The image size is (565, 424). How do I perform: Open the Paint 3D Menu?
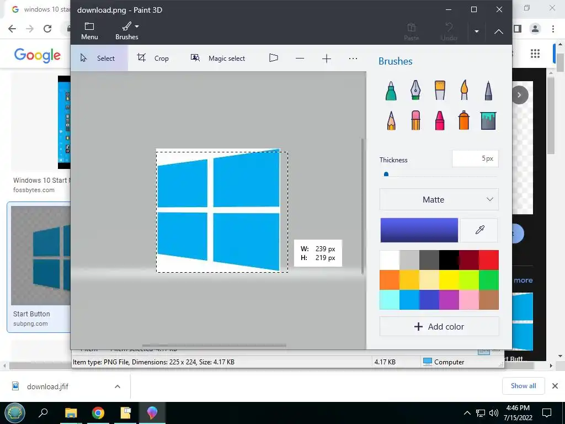point(89,31)
